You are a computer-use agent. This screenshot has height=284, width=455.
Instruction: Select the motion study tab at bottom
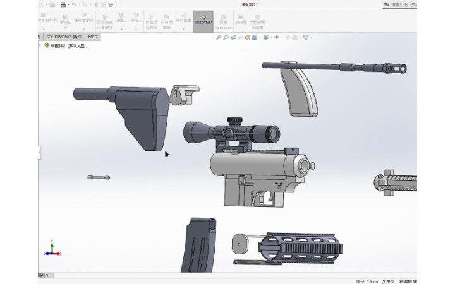point(45,275)
